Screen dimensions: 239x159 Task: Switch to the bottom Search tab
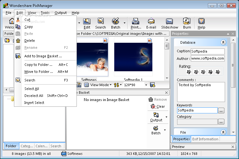click(x=56, y=146)
